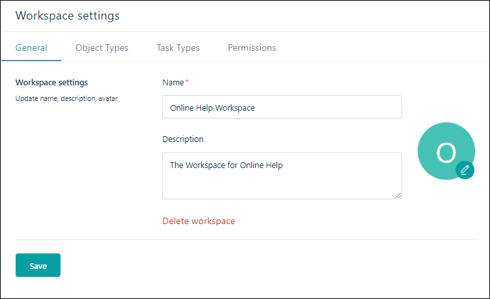Select the General tab

pos(31,48)
